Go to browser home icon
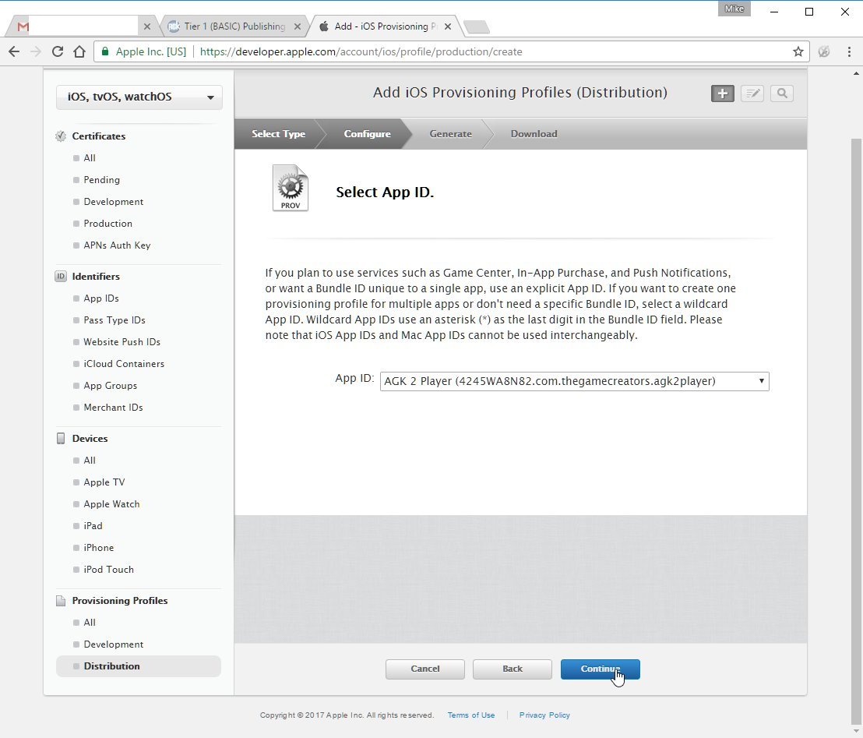 tap(79, 51)
